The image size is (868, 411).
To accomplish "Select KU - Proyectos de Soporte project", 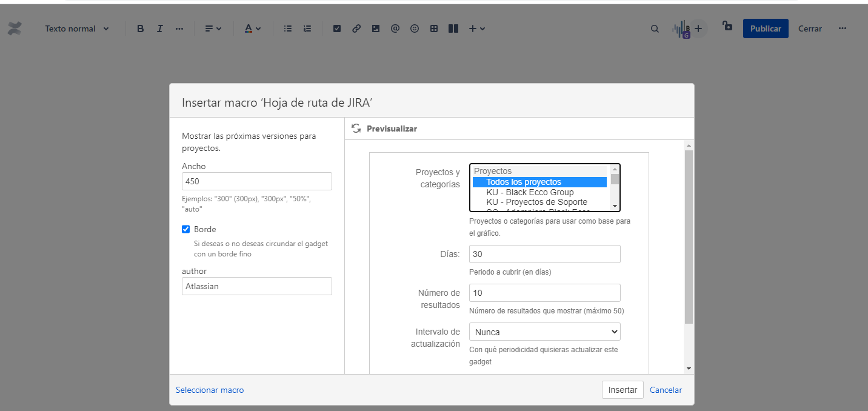I will point(539,202).
